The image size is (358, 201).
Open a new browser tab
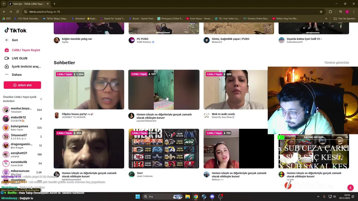pyautogui.click(x=54, y=4)
